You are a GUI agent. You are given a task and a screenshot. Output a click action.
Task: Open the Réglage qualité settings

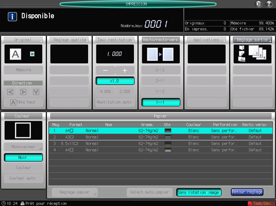click(69, 40)
